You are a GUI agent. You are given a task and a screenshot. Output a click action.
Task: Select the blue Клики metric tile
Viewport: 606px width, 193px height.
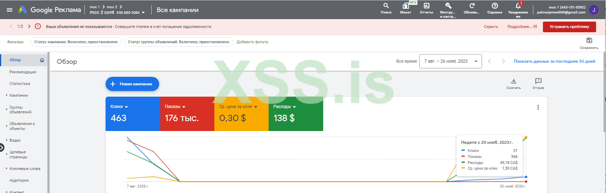coord(133,114)
